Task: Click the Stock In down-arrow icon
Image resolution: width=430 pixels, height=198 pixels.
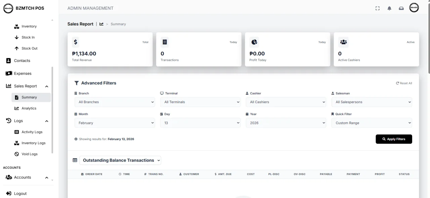Action: [x=17, y=38]
